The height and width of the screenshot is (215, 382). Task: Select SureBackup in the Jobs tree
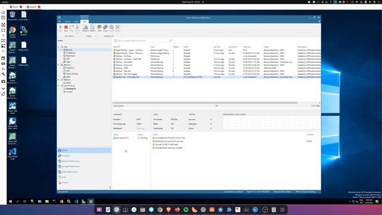point(70,53)
